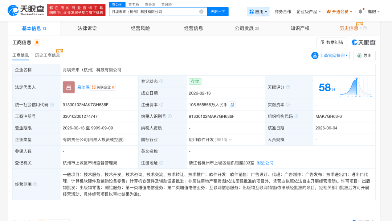The image size is (392, 221).
Task: Click the 天眼一下 search button
Action: coord(218,12)
